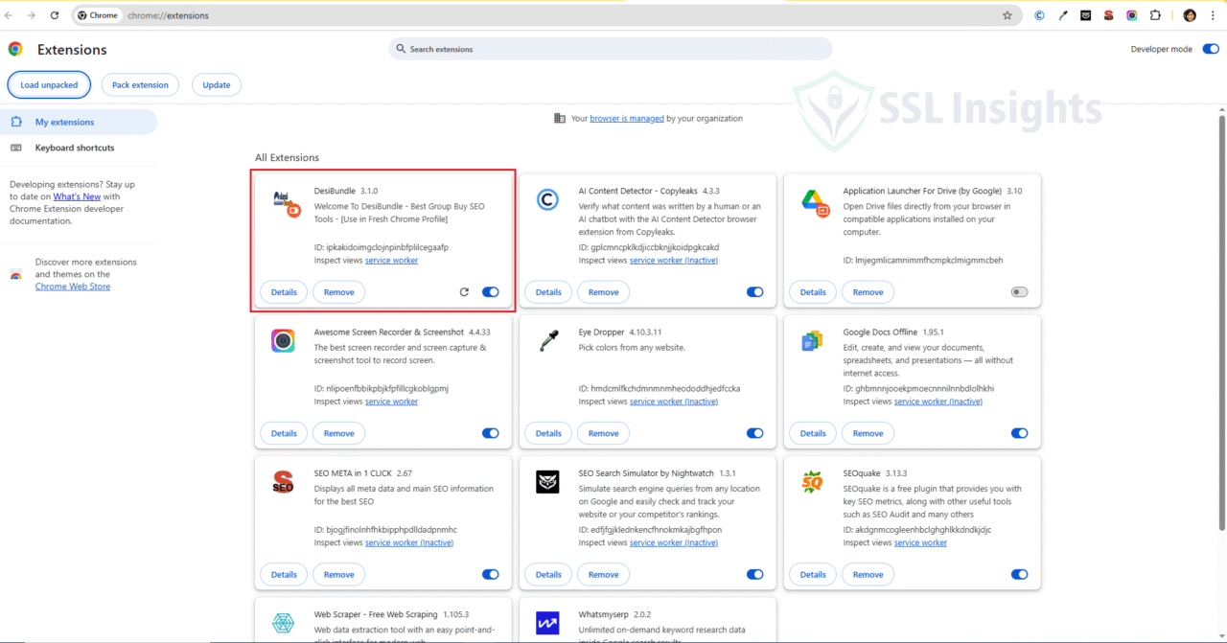Open the Chrome Web Store link

72,286
